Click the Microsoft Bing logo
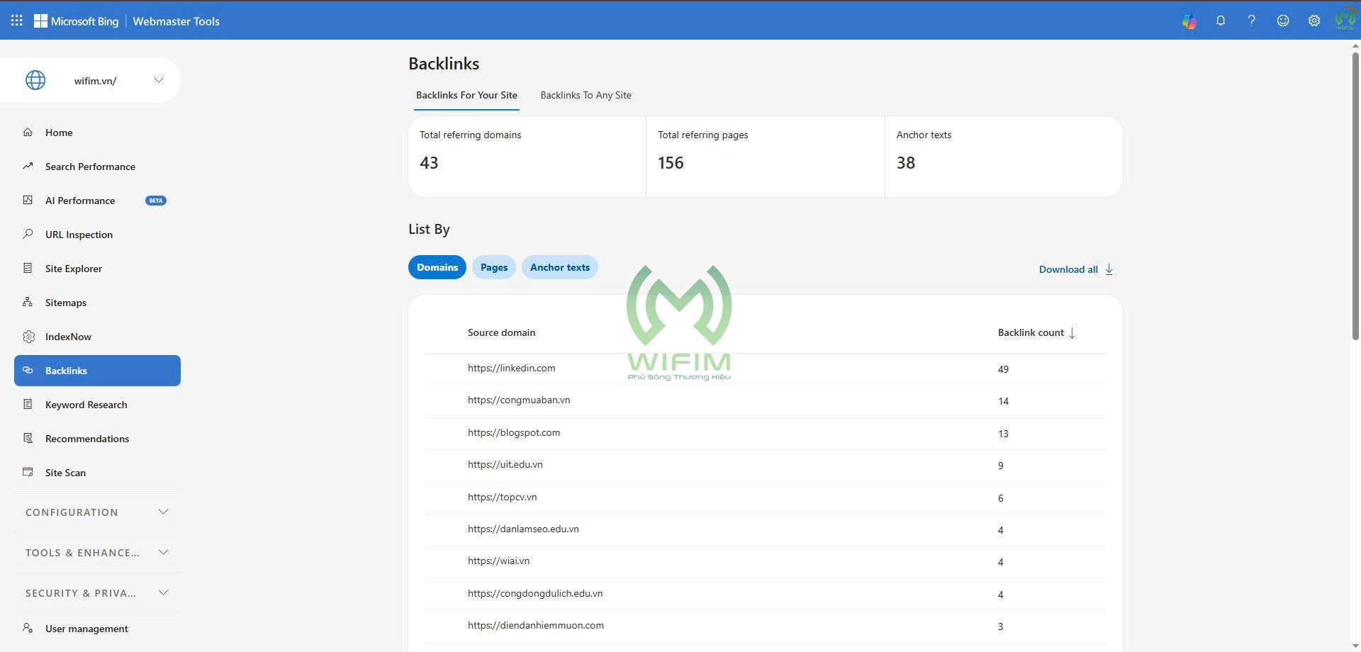 (77, 21)
